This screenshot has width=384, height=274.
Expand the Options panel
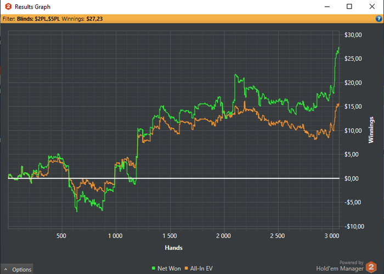pyautogui.click(x=16, y=269)
